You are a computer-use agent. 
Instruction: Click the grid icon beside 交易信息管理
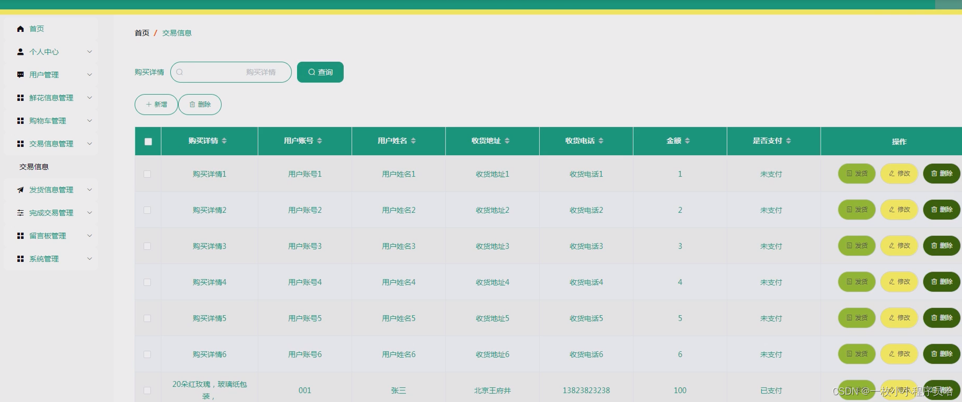point(20,144)
